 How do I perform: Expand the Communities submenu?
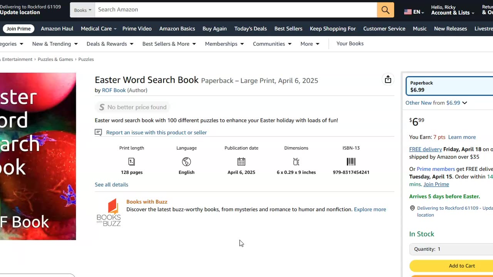(272, 44)
